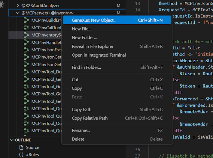Click the Source file icon in Outline
Screen dimensions: 213x158
click(x=21, y=147)
